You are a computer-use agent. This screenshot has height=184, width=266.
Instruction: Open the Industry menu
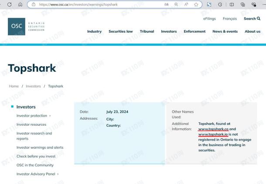coord(94,31)
